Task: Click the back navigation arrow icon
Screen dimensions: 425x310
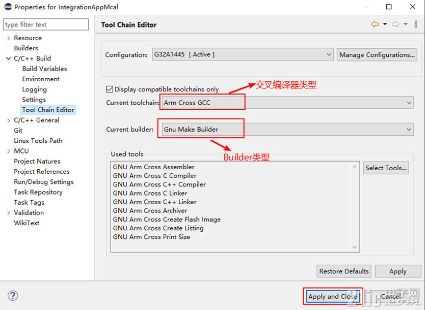Action: [375, 24]
